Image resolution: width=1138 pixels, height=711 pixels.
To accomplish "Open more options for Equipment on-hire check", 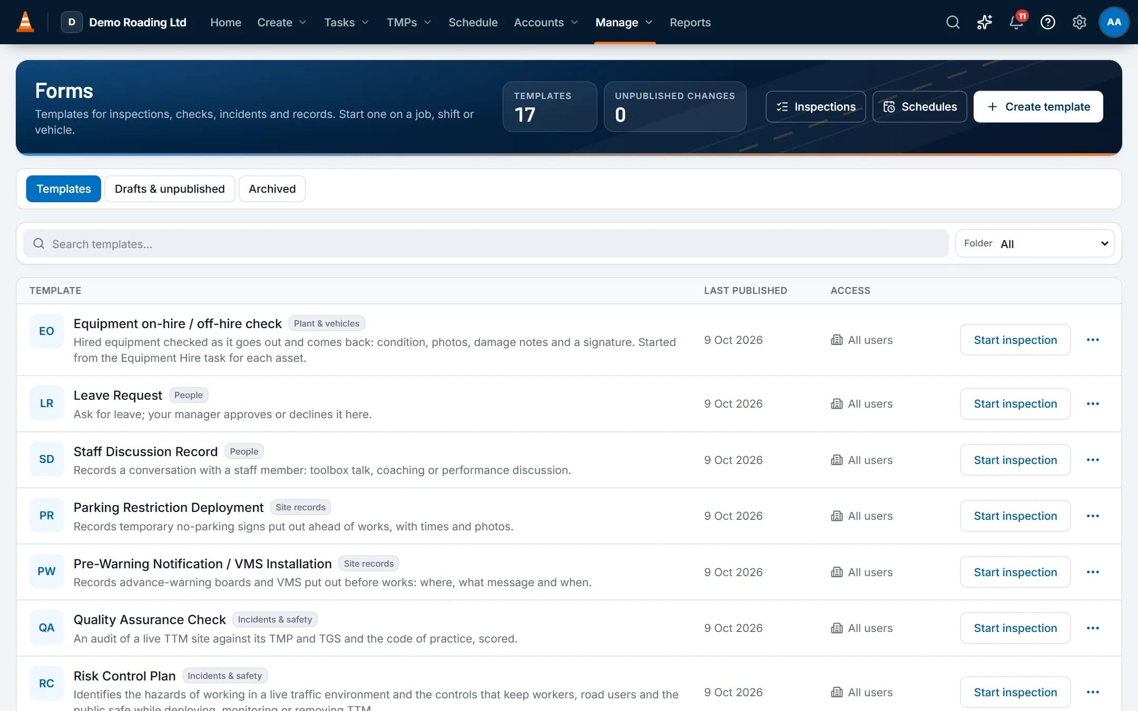I will [x=1093, y=340].
